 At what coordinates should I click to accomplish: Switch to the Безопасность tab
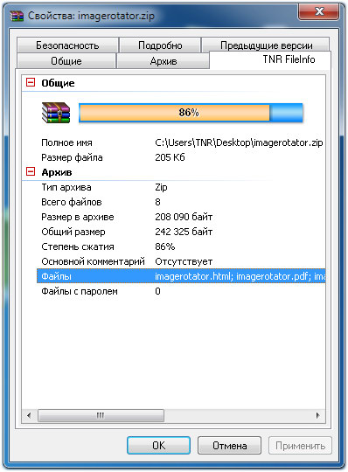point(67,45)
